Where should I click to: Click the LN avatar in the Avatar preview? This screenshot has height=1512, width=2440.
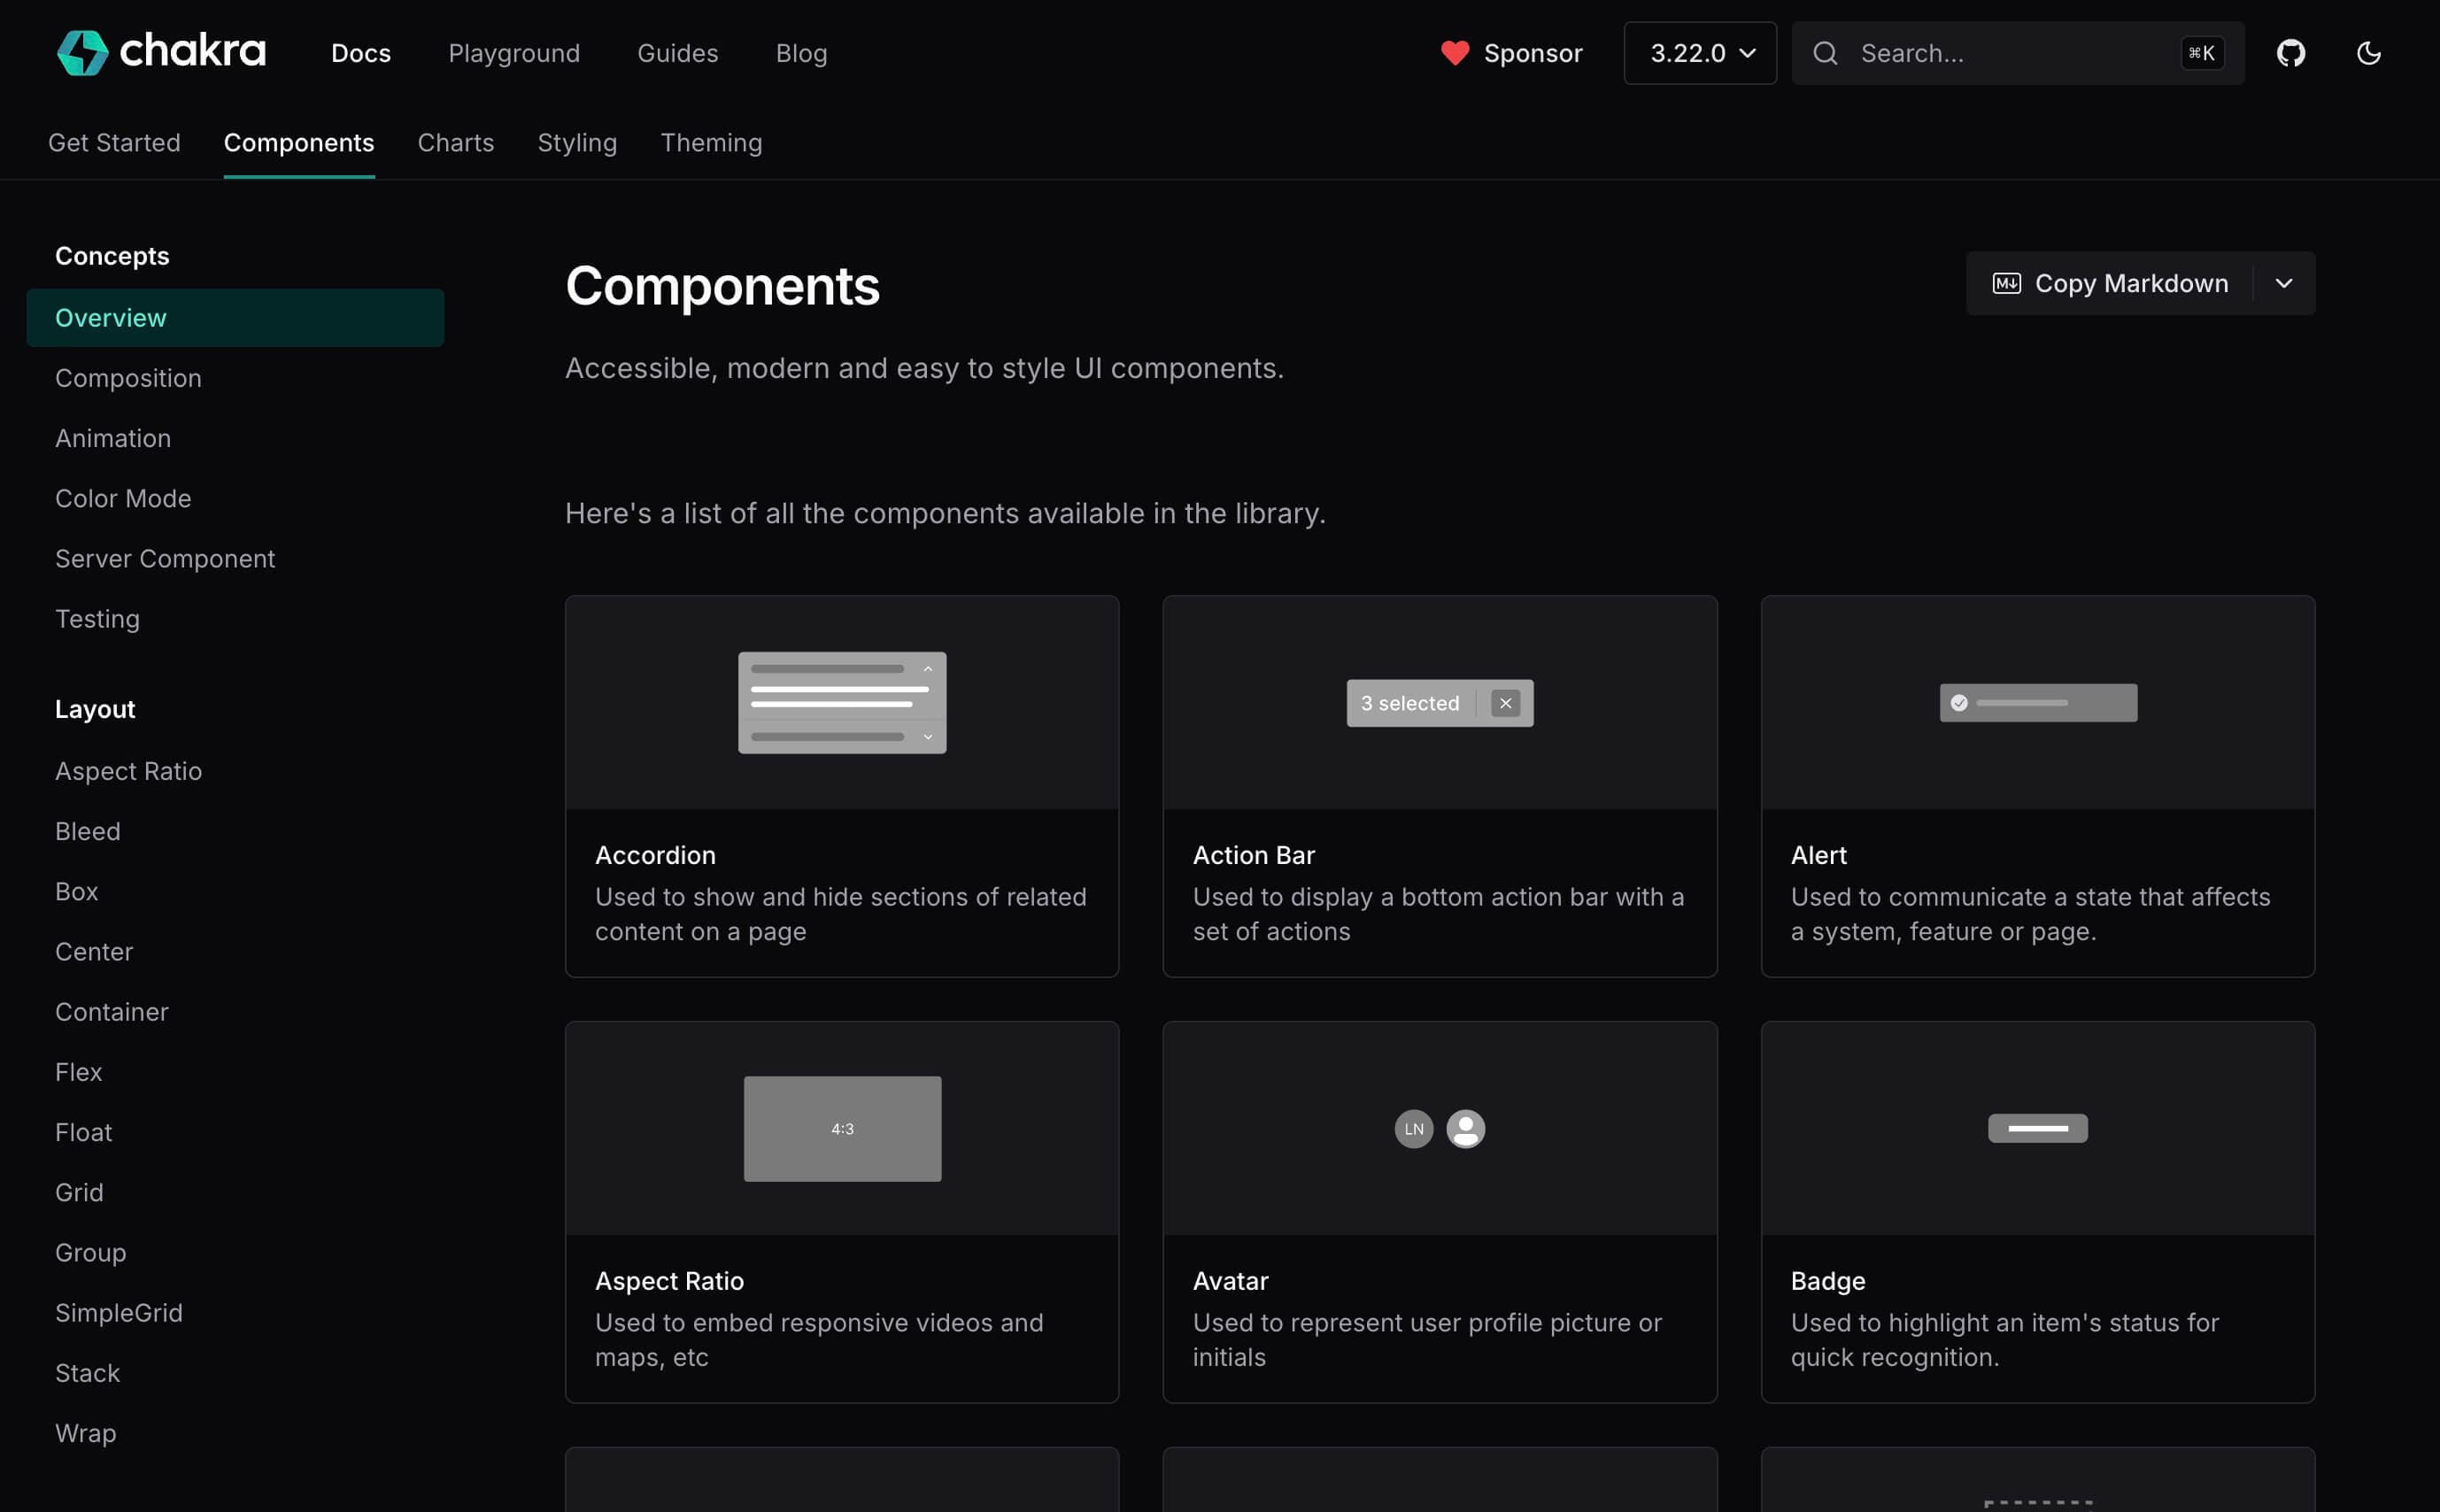pos(1413,1129)
